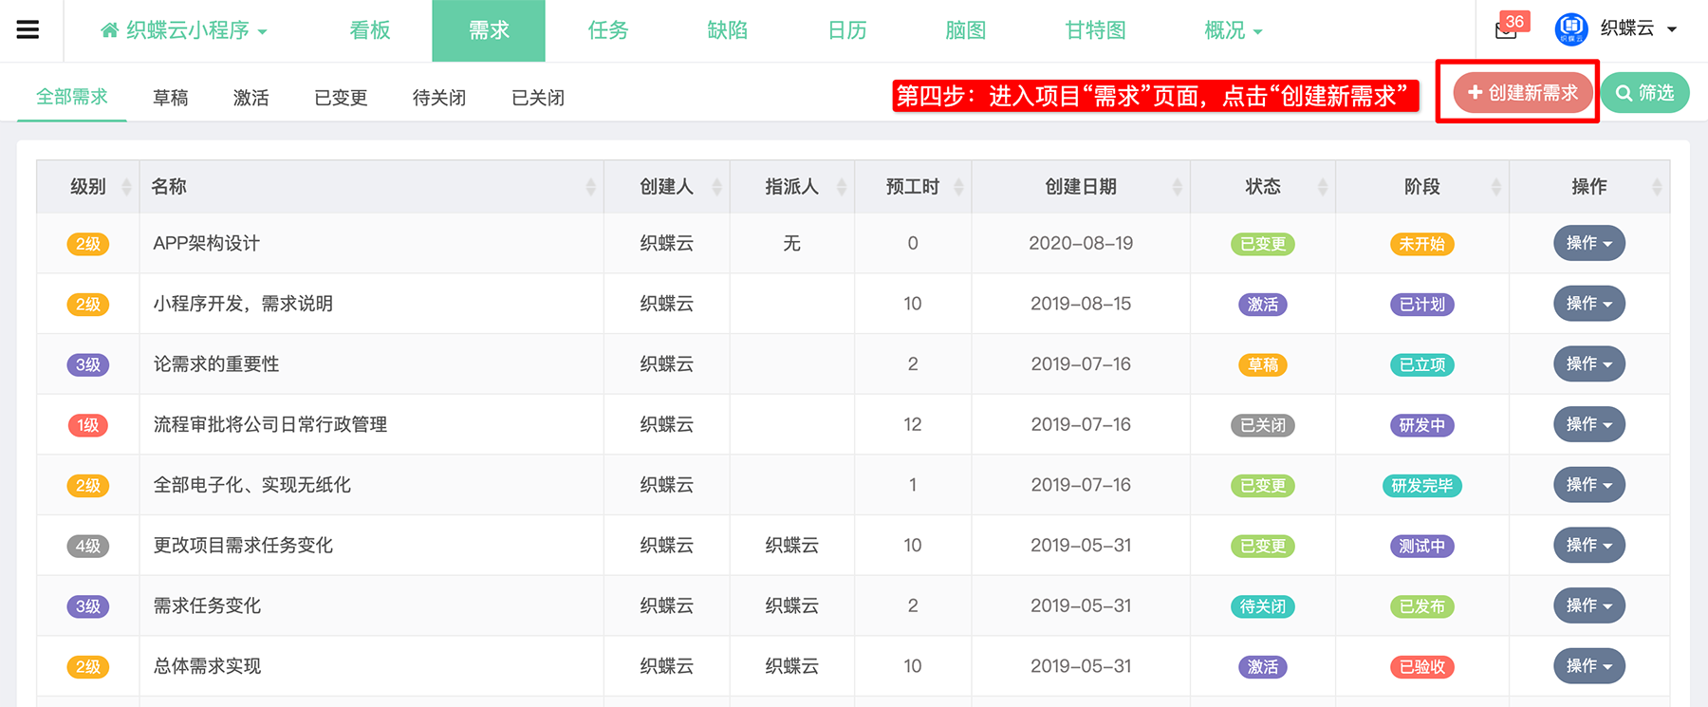Sort table by 指派人 column arrows
Viewport: 1708px width, 707px height.
[841, 187]
